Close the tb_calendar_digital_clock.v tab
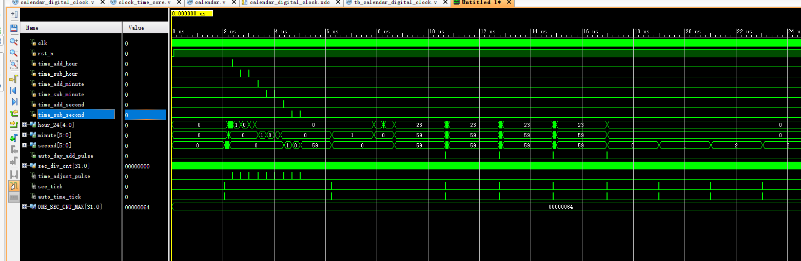Screen dimensions: 801x261 445,3
